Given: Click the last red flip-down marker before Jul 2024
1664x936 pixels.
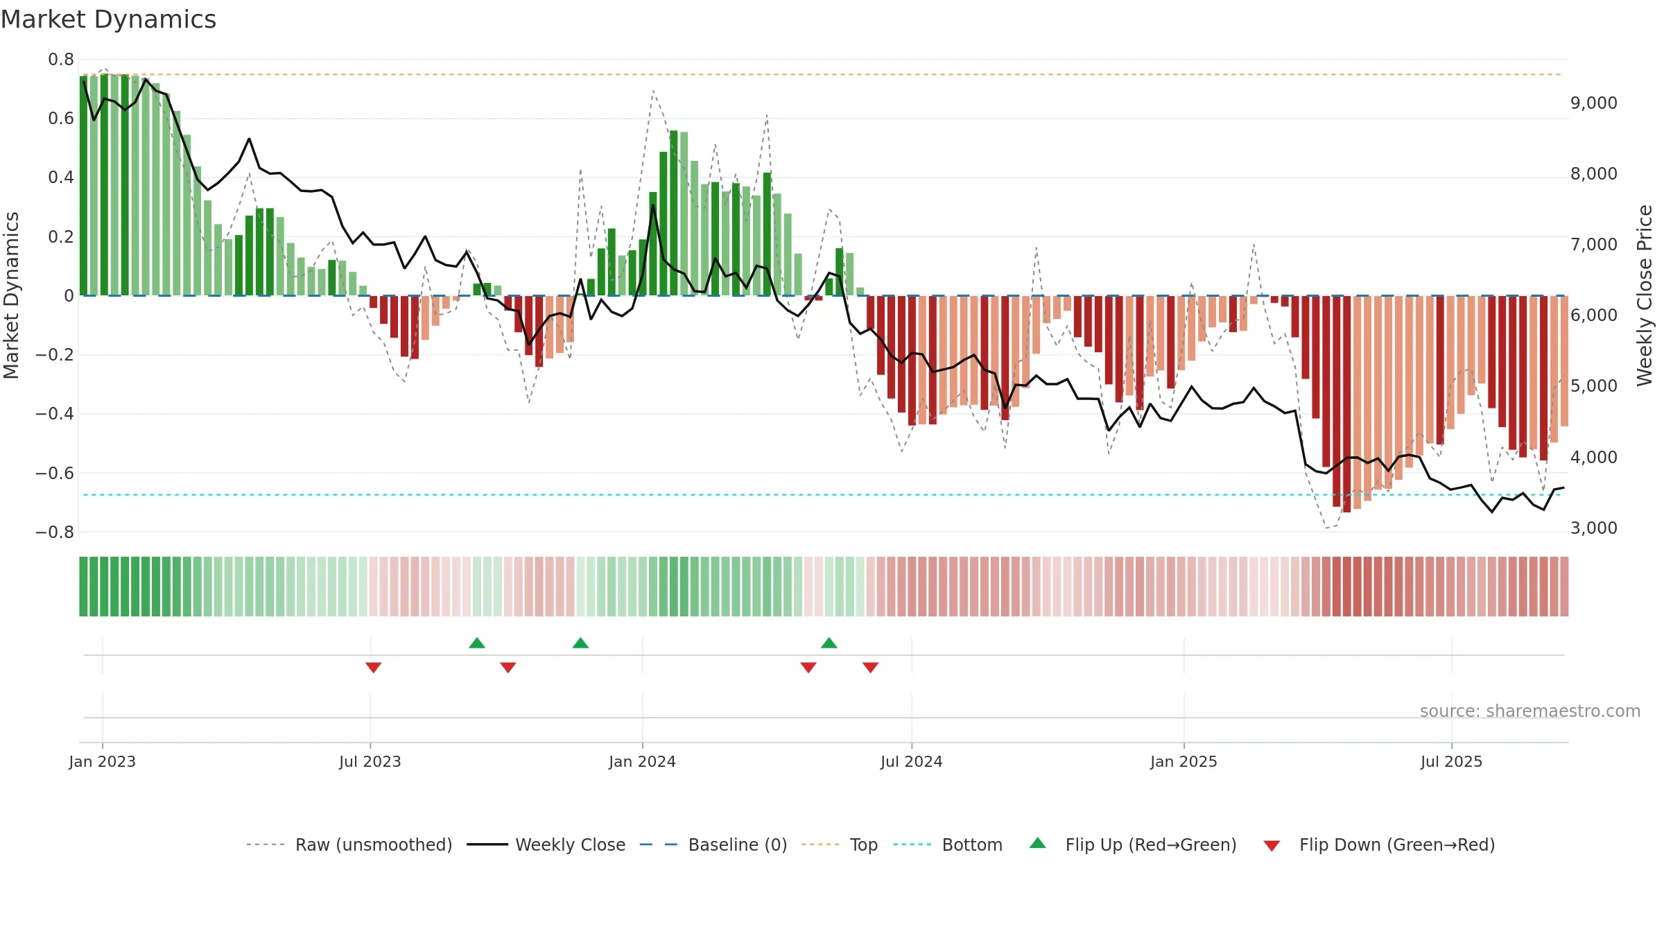Looking at the screenshot, I should pyautogui.click(x=871, y=667).
